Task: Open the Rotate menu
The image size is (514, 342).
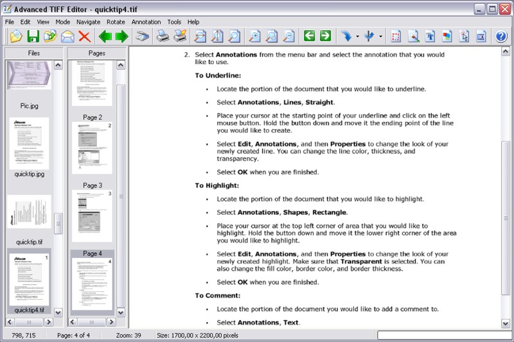Action: (x=116, y=22)
